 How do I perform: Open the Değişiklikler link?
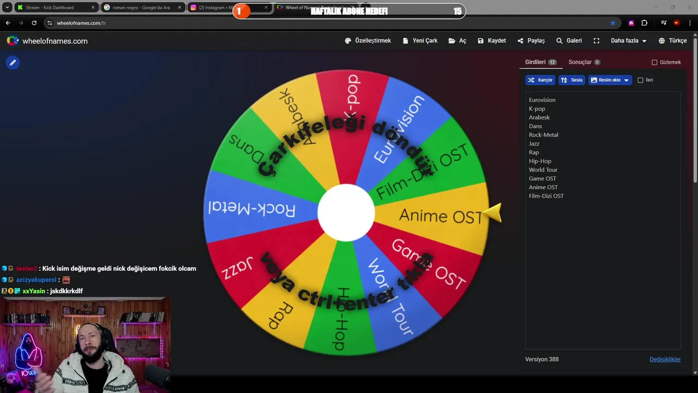pos(665,359)
